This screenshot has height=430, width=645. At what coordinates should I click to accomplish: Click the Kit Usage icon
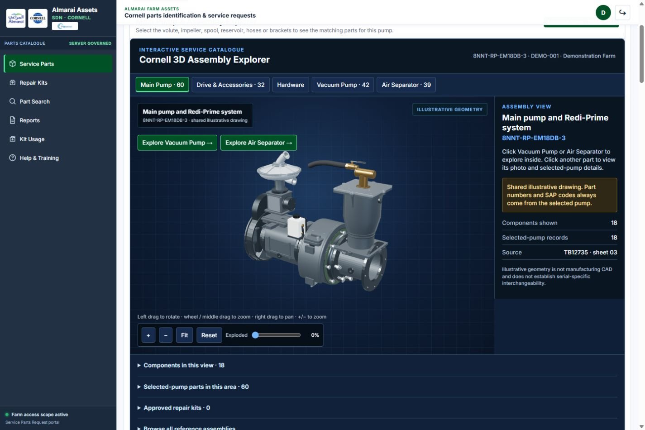pyautogui.click(x=13, y=139)
